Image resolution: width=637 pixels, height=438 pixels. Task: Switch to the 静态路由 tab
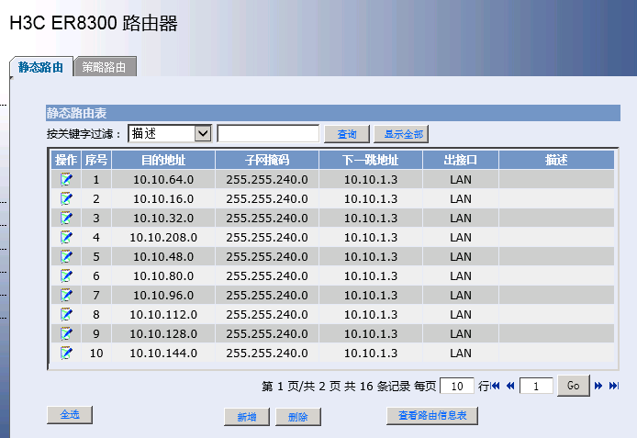(41, 67)
